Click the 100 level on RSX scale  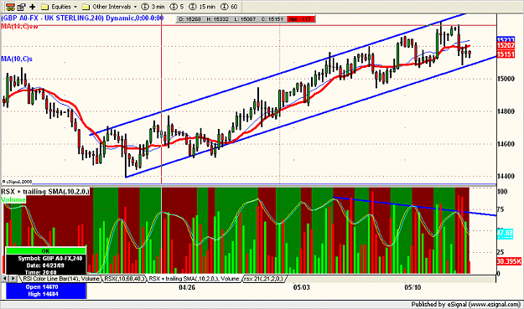click(502, 192)
